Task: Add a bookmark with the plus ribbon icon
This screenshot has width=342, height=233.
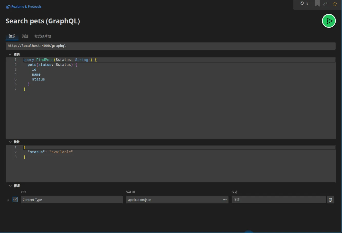Action: 317,3
